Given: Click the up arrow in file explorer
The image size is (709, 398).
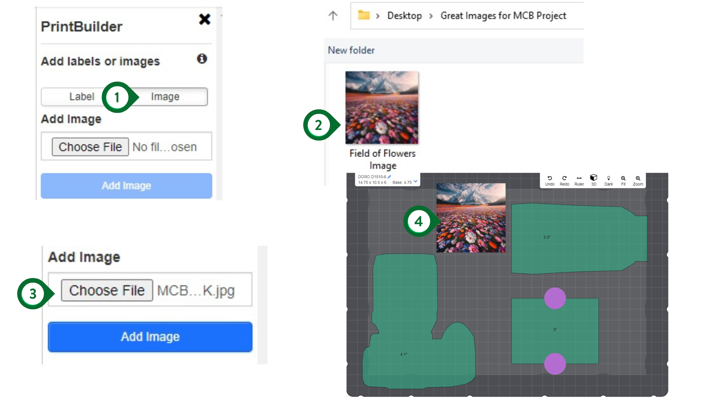Looking at the screenshot, I should coord(333,16).
